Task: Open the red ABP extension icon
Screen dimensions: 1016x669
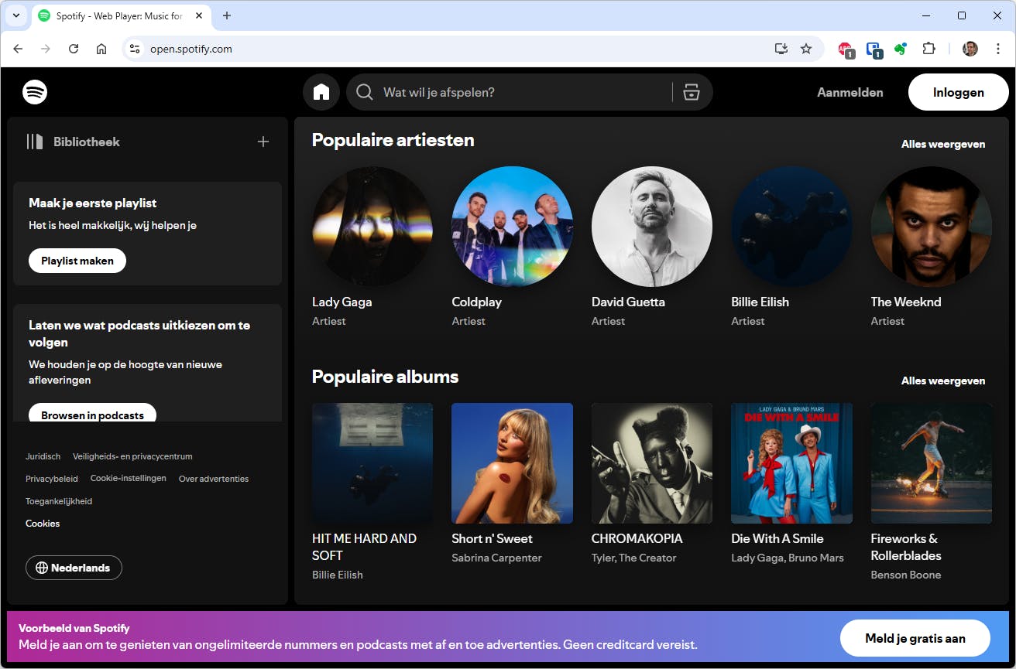Action: (x=846, y=49)
